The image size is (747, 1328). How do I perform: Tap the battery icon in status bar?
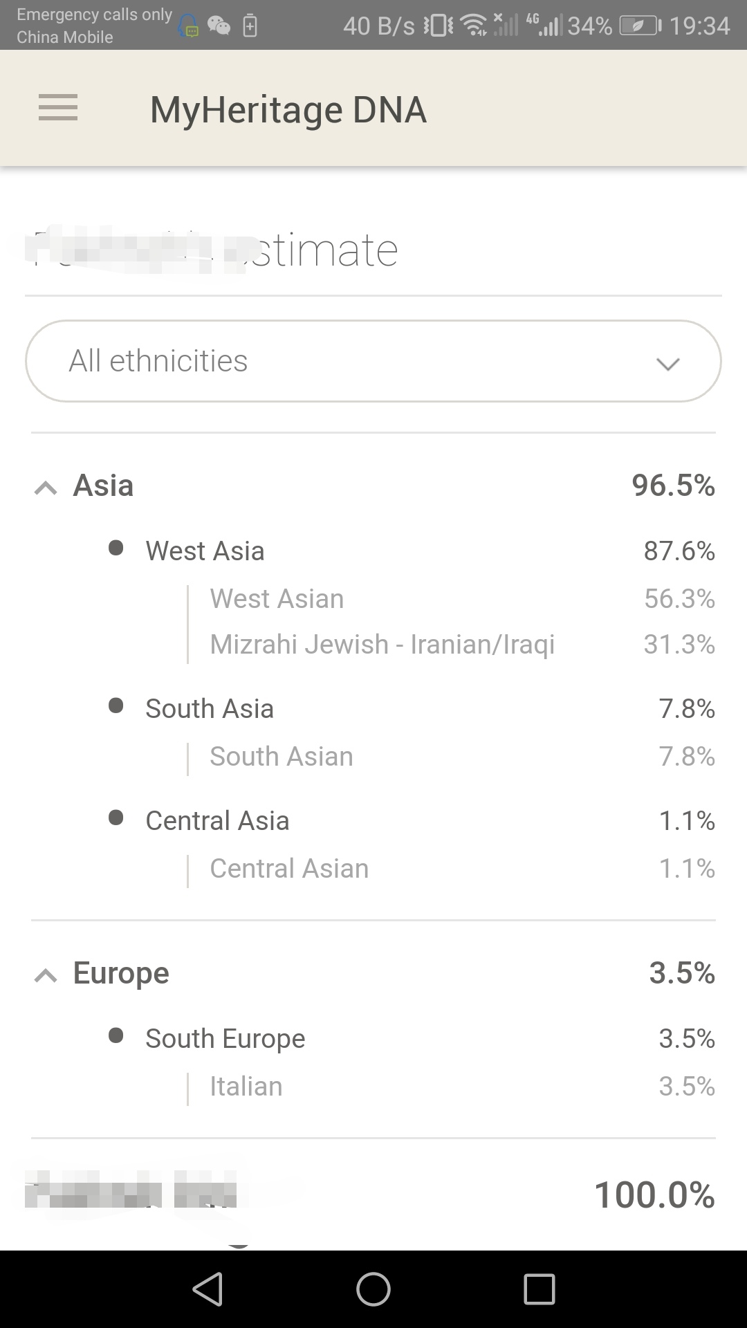640,26
